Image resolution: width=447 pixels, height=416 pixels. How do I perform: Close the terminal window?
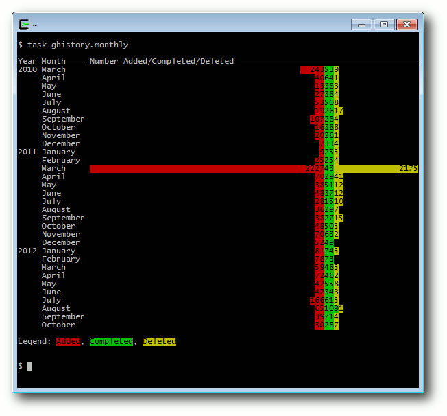[x=407, y=25]
